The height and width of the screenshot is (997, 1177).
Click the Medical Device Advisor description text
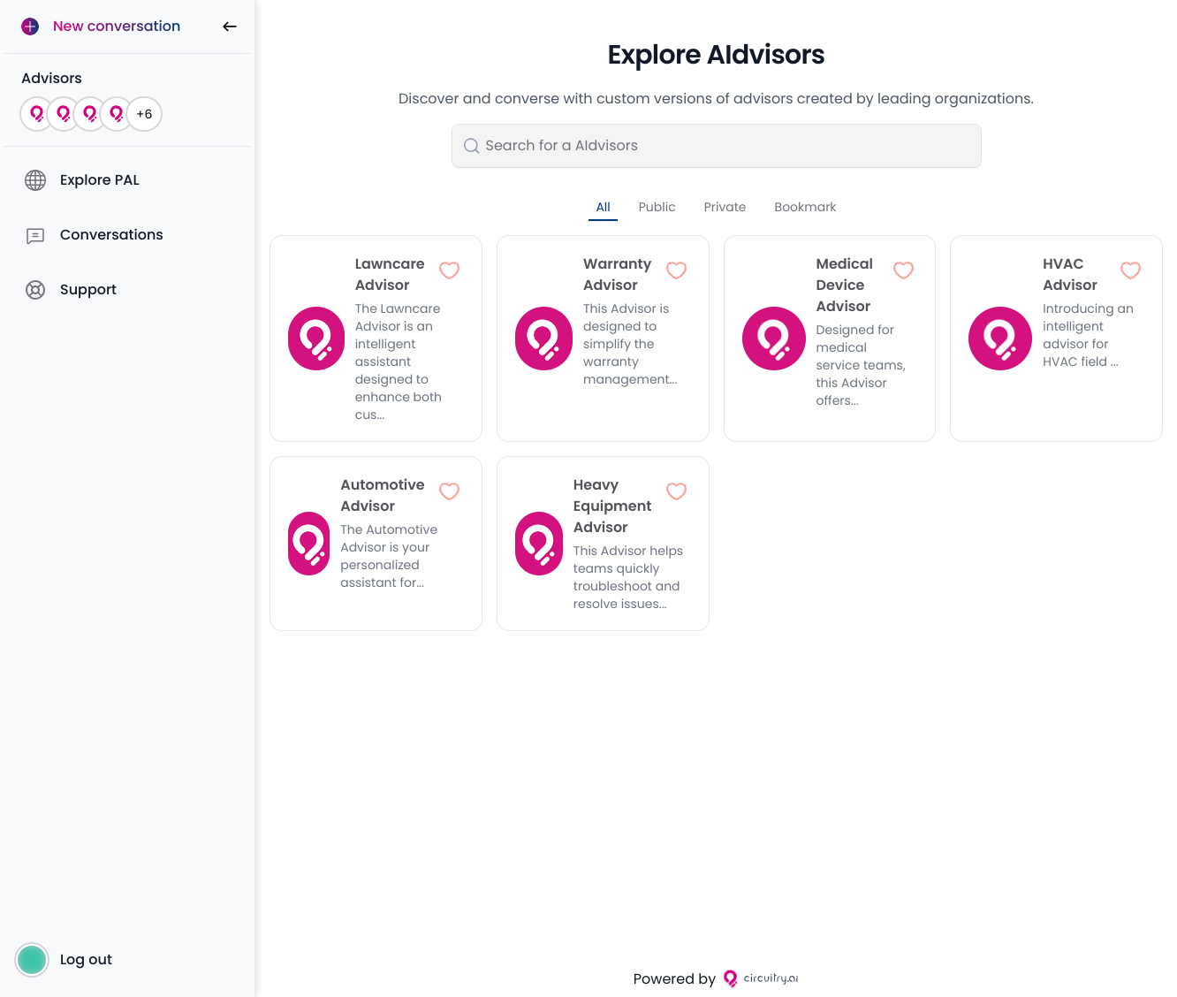861,365
